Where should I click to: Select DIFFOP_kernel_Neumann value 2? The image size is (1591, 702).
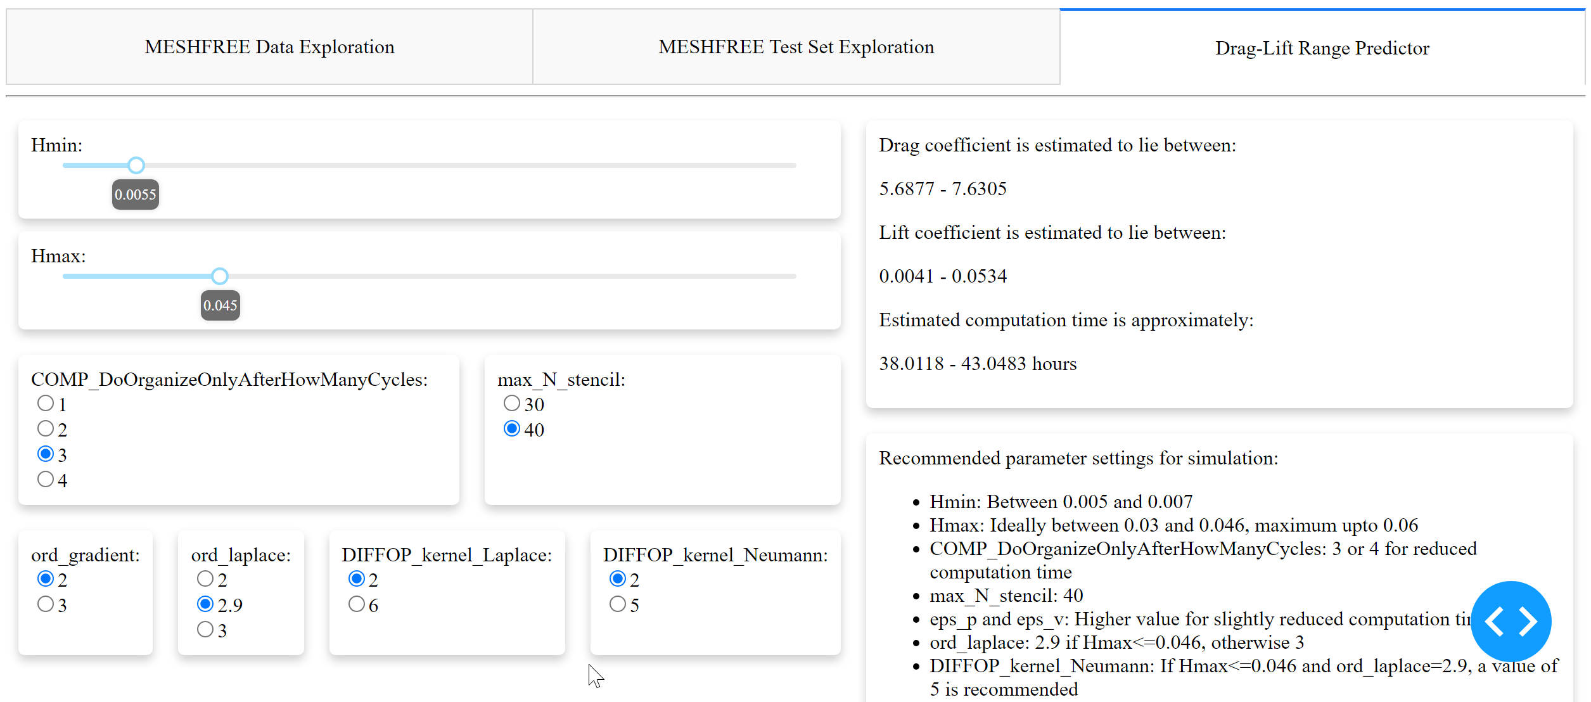click(x=618, y=579)
